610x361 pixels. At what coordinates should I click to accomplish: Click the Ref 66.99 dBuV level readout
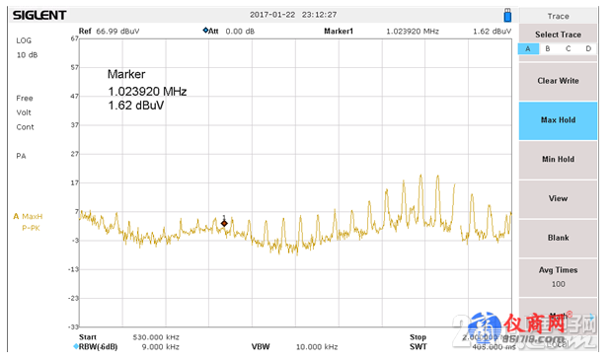[109, 32]
